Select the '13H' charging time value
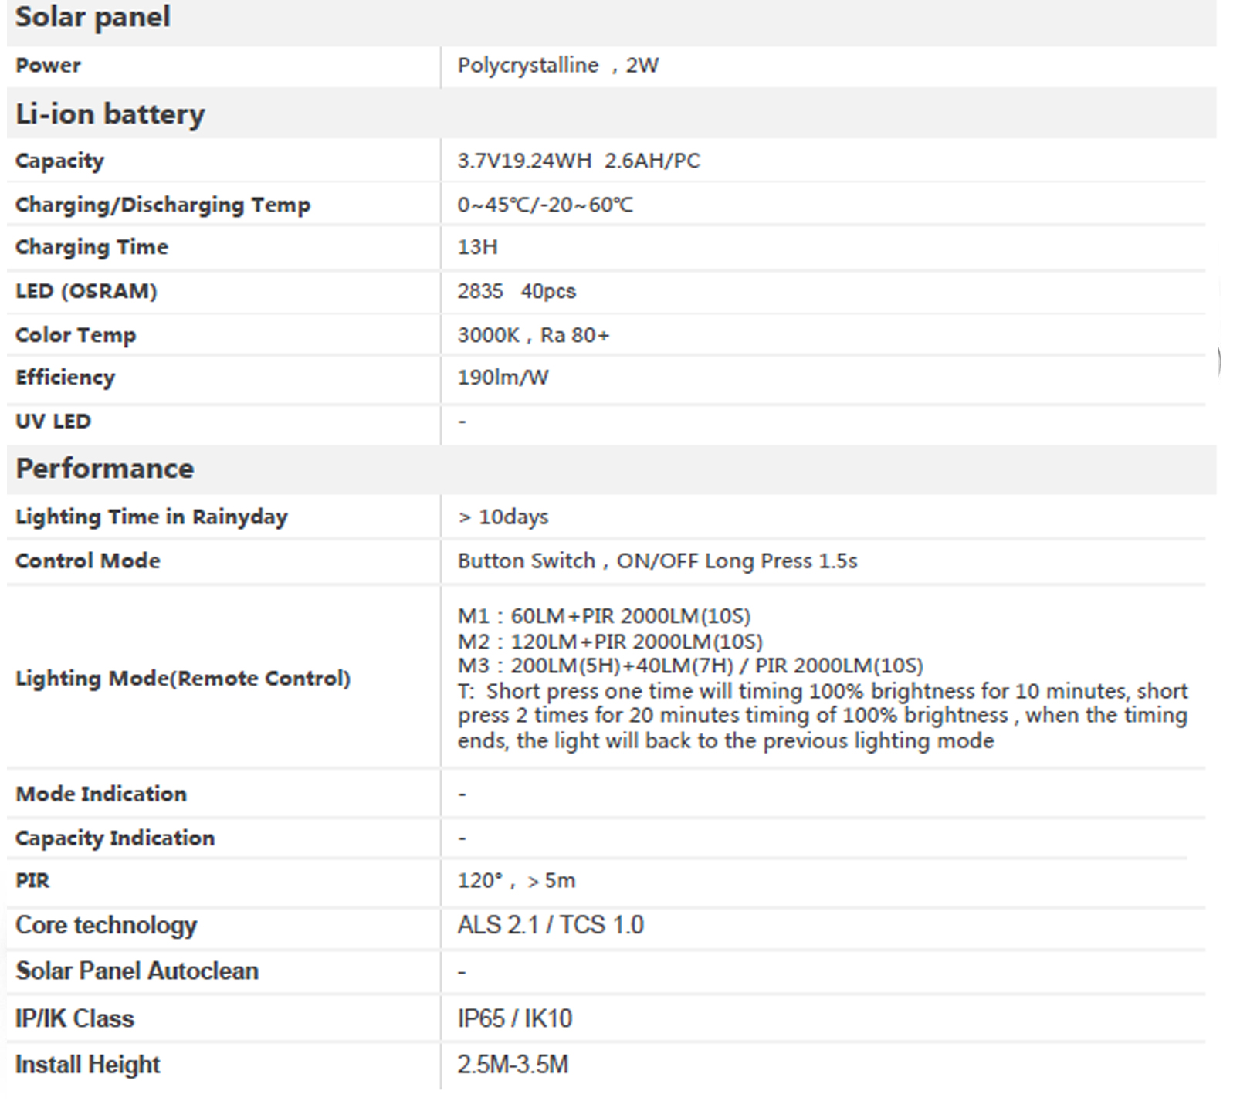 (x=477, y=247)
